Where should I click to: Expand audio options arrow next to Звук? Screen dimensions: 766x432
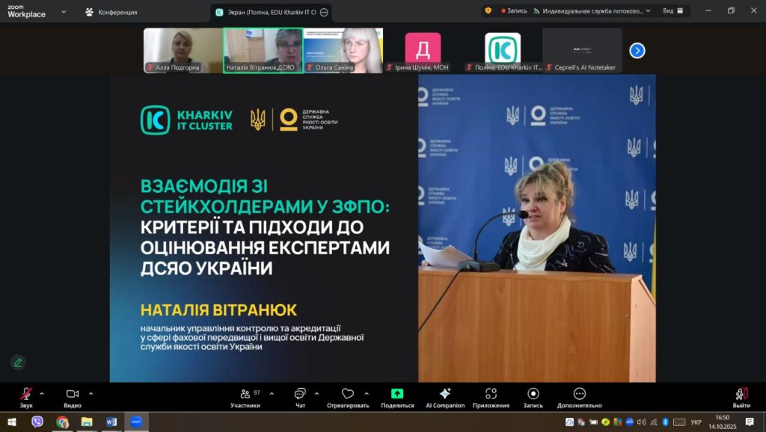(42, 393)
